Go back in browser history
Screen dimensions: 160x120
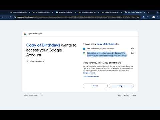[3, 17]
